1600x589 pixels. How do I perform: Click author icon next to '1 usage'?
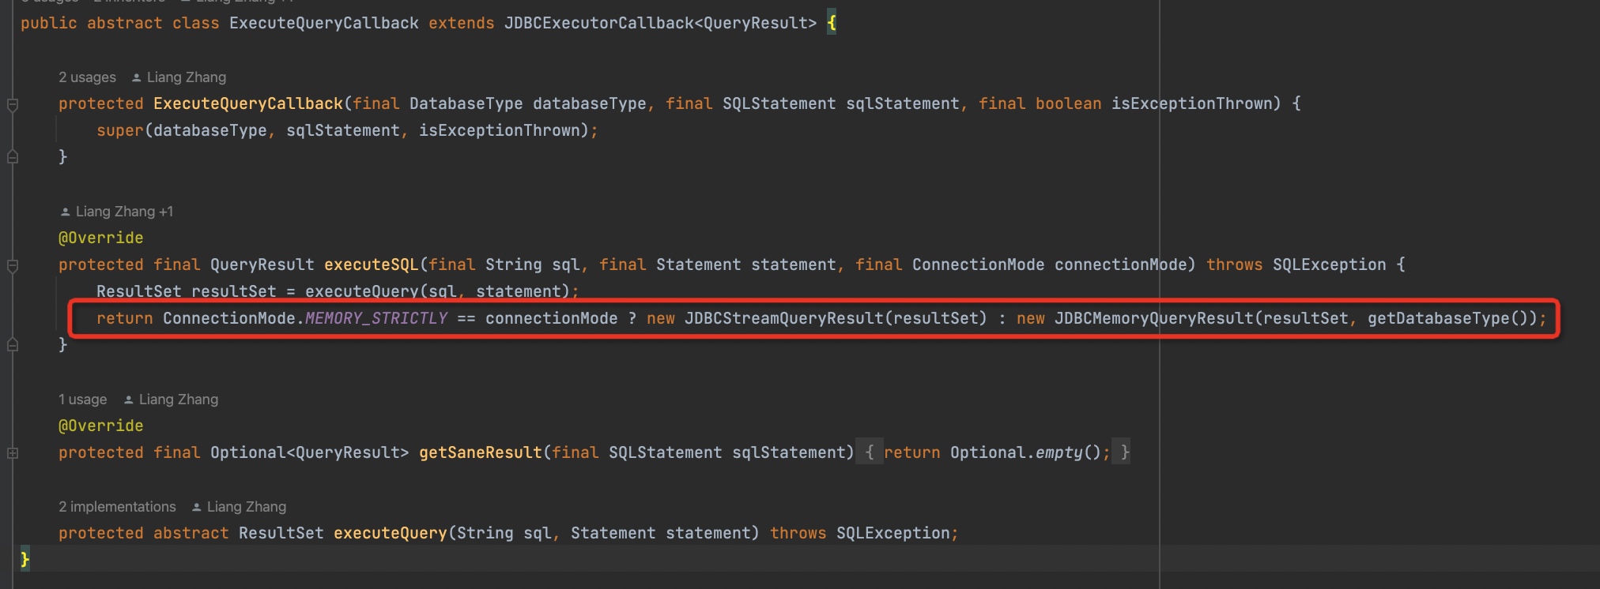click(x=128, y=400)
